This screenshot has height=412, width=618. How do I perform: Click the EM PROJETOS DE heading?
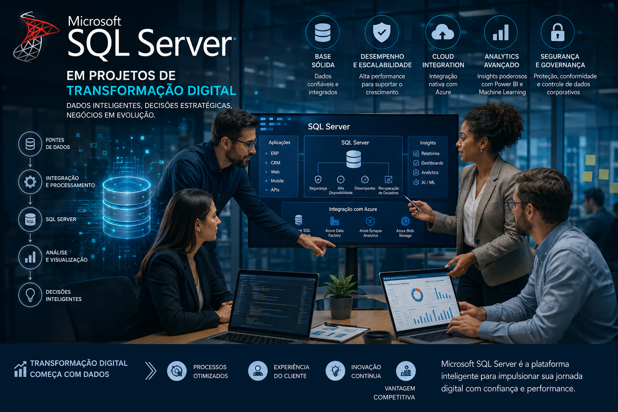(x=121, y=75)
